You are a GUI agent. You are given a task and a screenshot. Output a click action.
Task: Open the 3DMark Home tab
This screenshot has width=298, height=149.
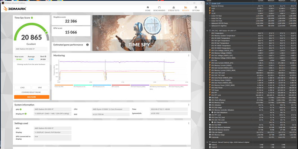coord(148,9)
